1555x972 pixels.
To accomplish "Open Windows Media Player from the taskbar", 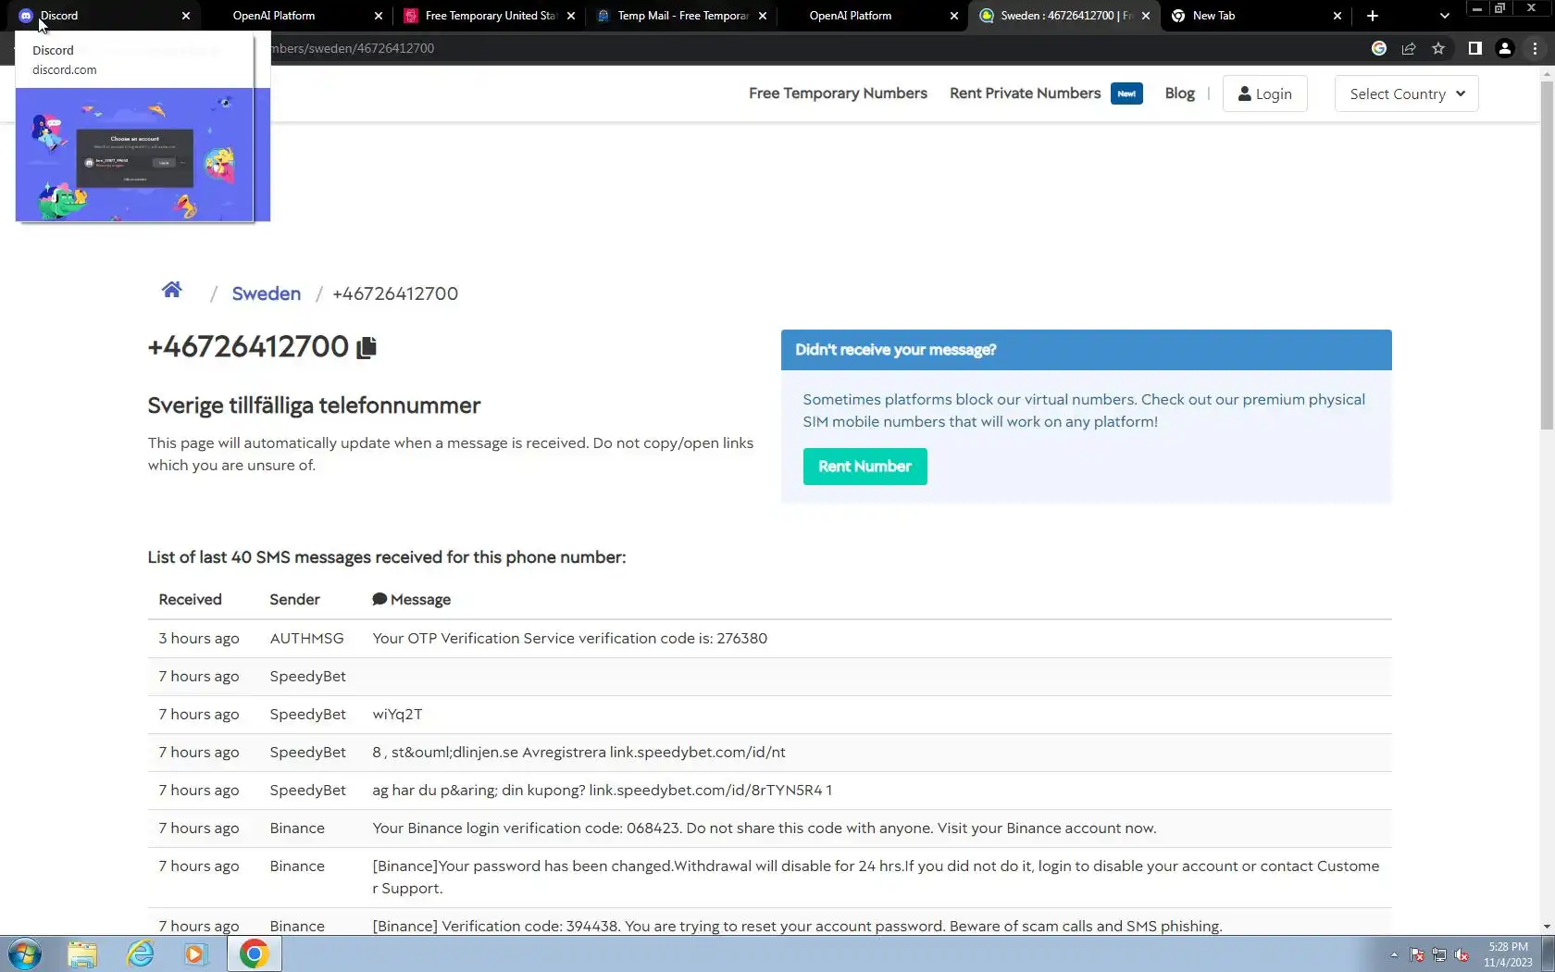I will pyautogui.click(x=196, y=953).
